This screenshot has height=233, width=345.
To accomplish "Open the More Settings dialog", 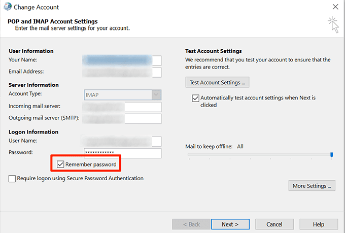I will click(x=312, y=186).
